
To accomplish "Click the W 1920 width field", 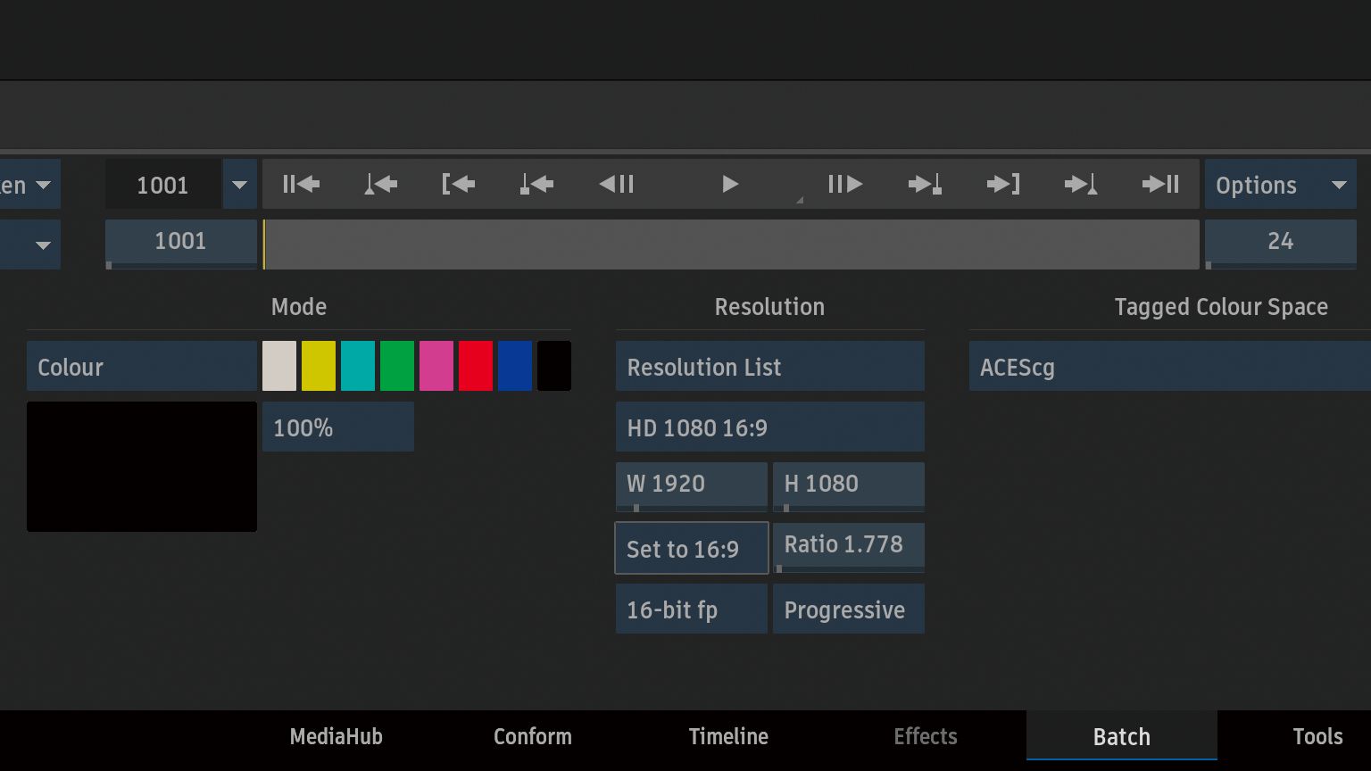I will tap(692, 486).
